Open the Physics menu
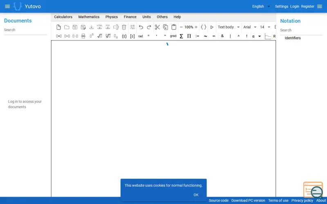Screen dimensions: 327x204 point(112,17)
